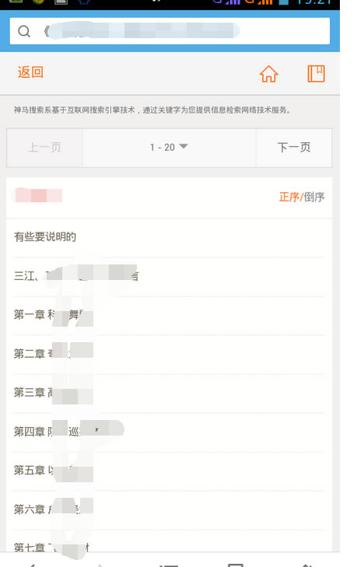Expand the 1 - 20 chapter range dropdown
Viewport: 357px width, 567px height.
169,148
